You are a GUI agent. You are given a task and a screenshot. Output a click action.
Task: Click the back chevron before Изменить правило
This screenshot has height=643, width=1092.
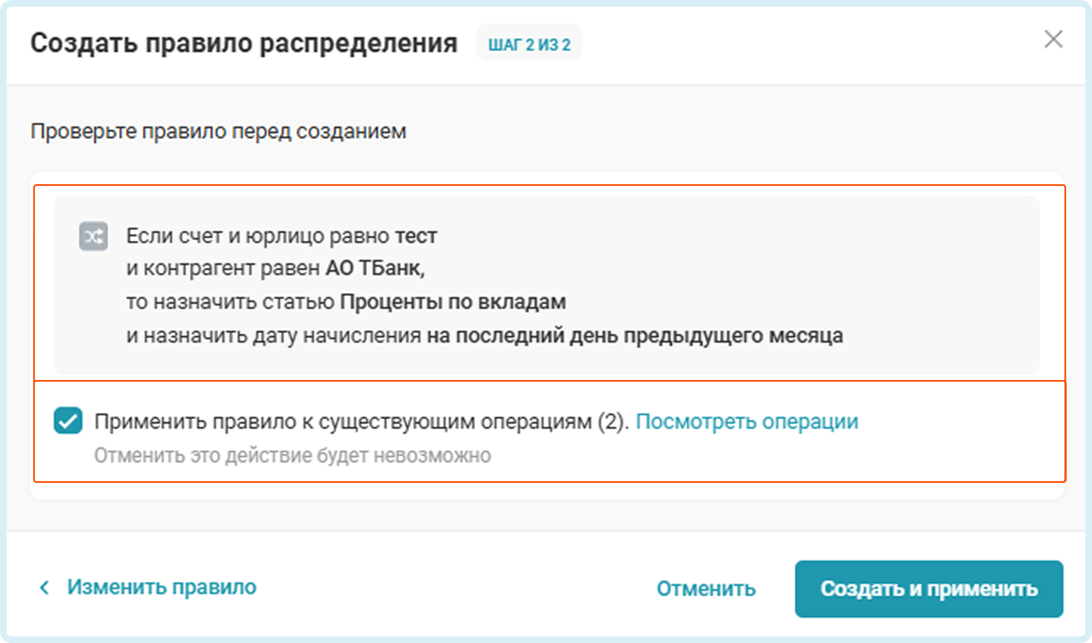click(x=44, y=588)
